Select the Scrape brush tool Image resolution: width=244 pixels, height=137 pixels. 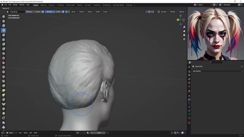click(3, 72)
